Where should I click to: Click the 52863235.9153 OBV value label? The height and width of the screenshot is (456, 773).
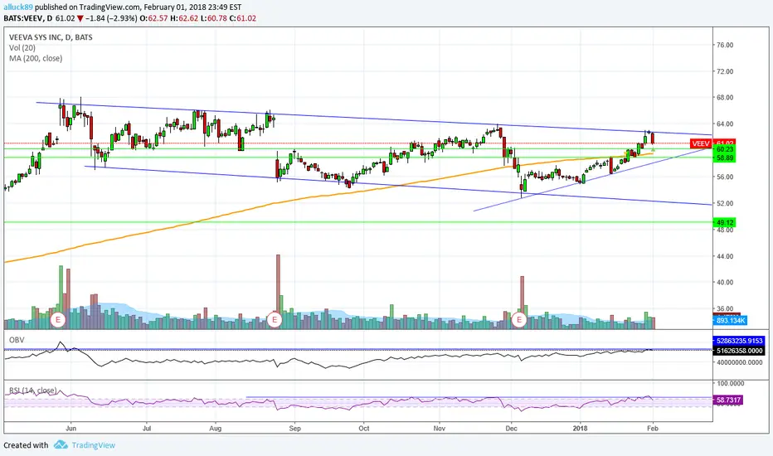coord(739,341)
